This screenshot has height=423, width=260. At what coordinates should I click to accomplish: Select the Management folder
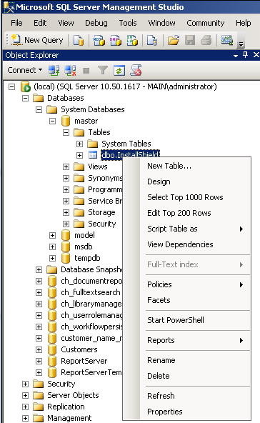tap(69, 418)
